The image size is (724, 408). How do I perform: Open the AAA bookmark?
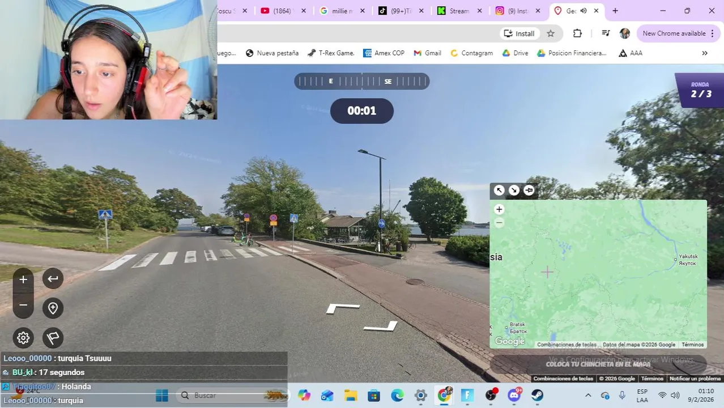(631, 53)
